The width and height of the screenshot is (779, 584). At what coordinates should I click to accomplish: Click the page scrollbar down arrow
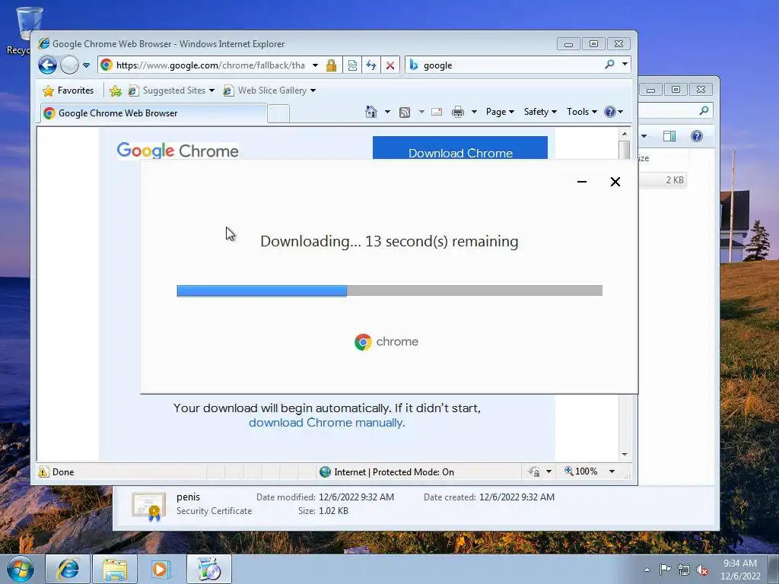pos(625,455)
